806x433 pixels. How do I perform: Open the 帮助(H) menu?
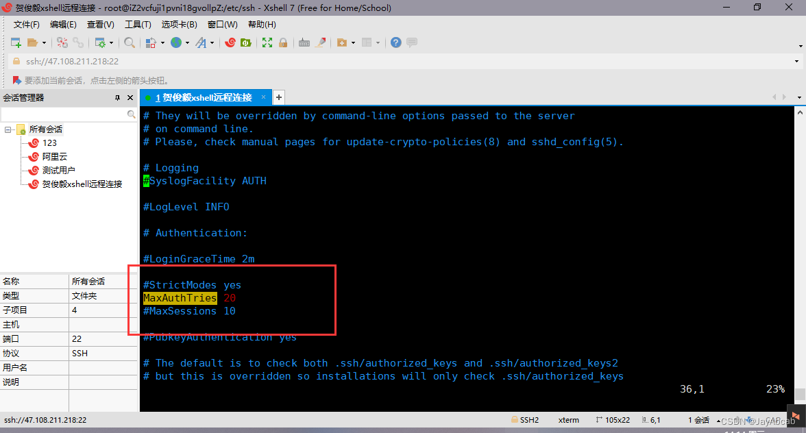262,25
